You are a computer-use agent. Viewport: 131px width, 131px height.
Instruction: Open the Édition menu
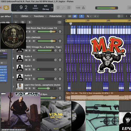(x=26, y=16)
